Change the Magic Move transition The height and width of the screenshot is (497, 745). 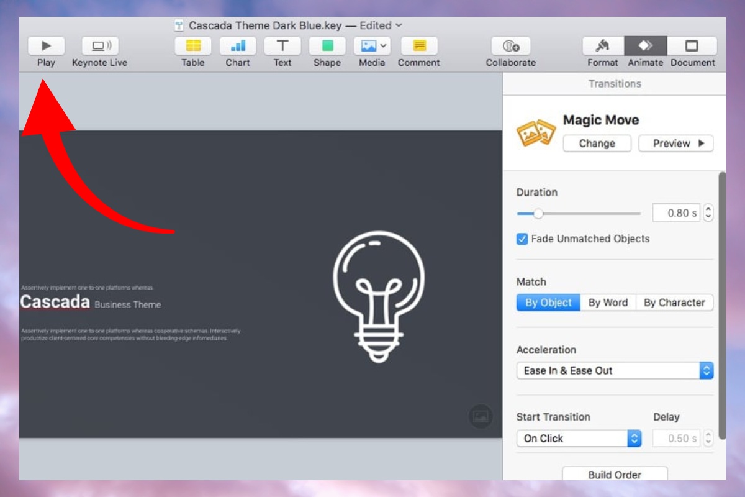click(x=597, y=143)
